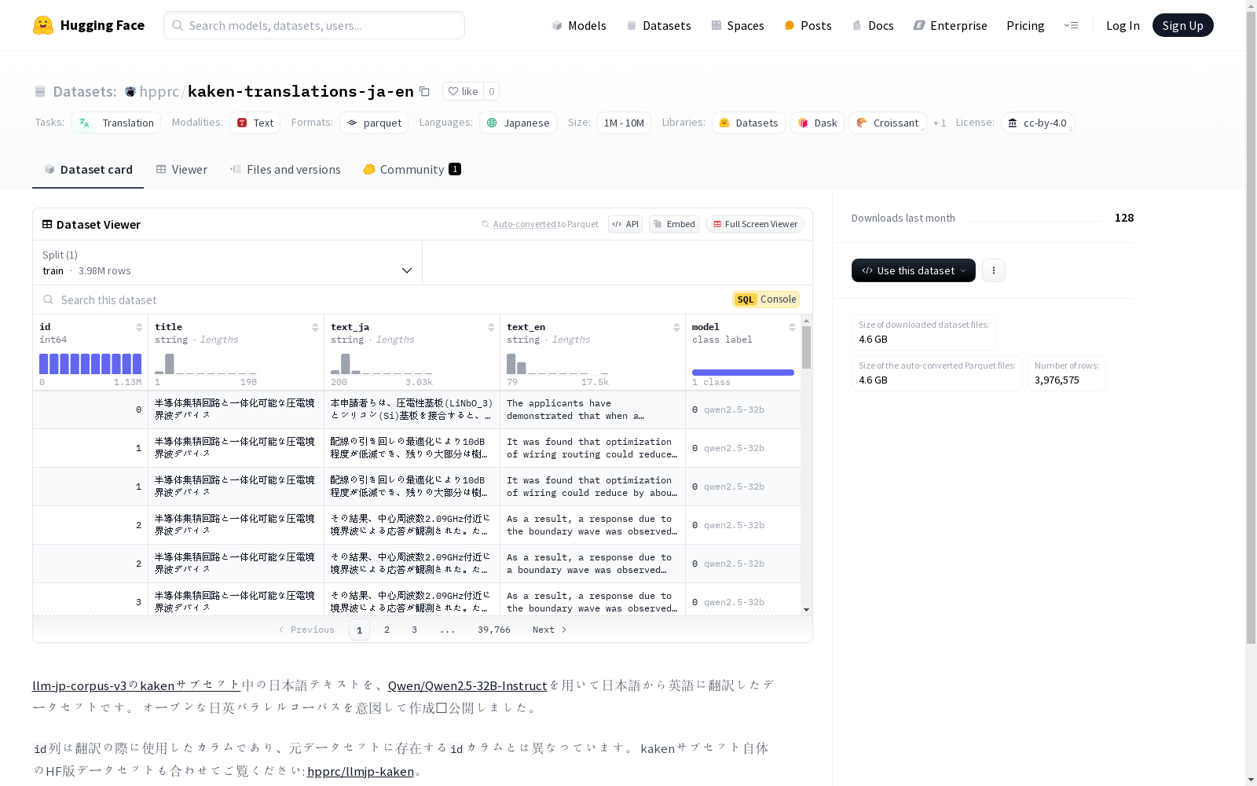
Task: Click the Translation task tag
Action: 116,123
